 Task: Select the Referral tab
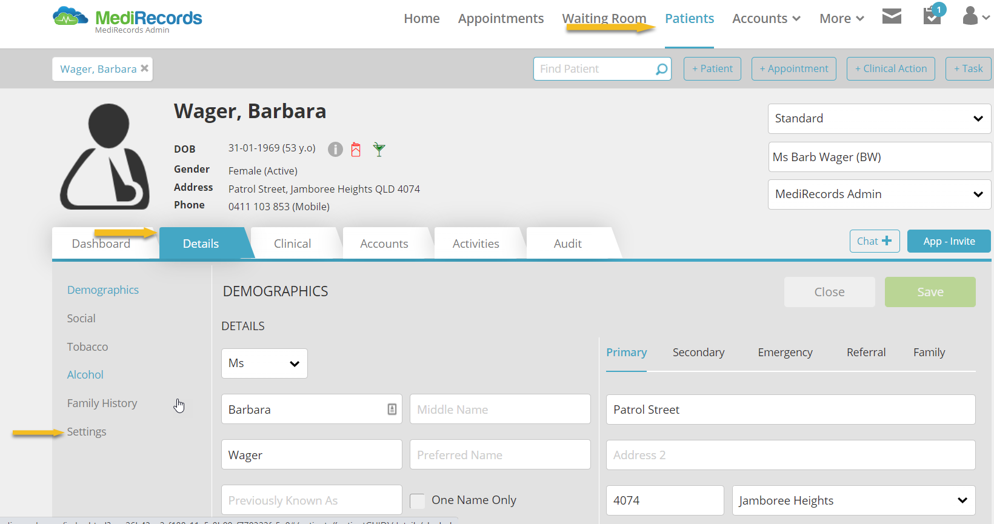[x=866, y=353]
